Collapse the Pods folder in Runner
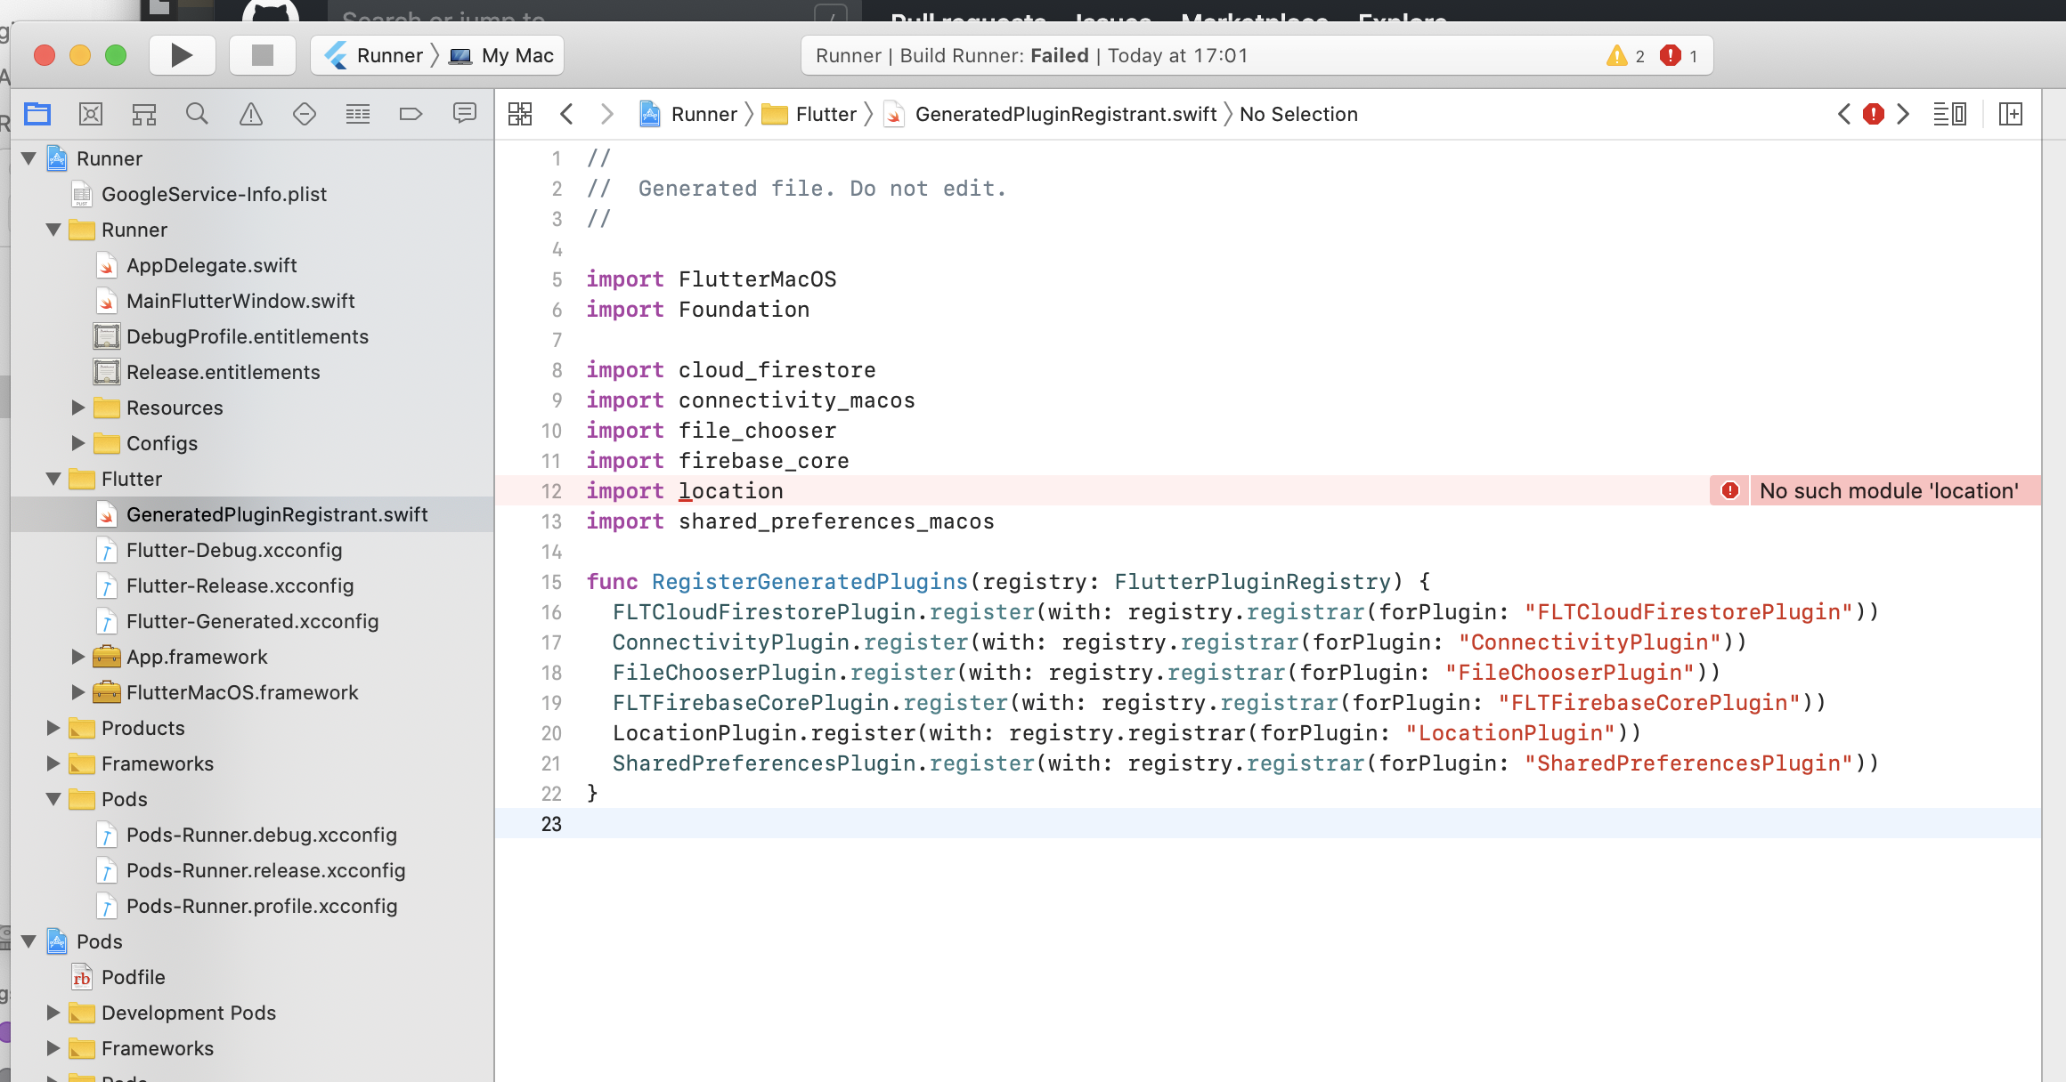This screenshot has width=2066, height=1082. (54, 799)
